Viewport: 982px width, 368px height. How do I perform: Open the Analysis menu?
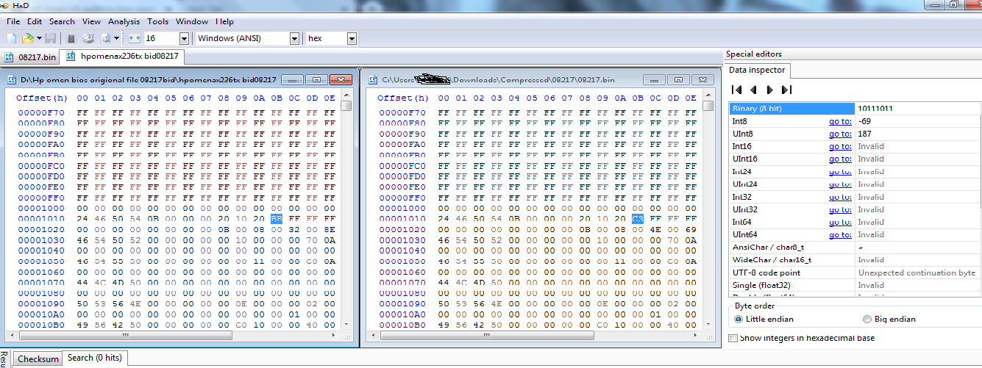click(x=124, y=21)
